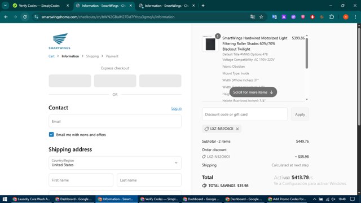Screen dimensions: 361x203
Task: Switch to Verify Codes taskbar window
Action: click(x=159, y=199)
